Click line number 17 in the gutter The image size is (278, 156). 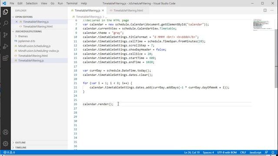click(x=75, y=66)
